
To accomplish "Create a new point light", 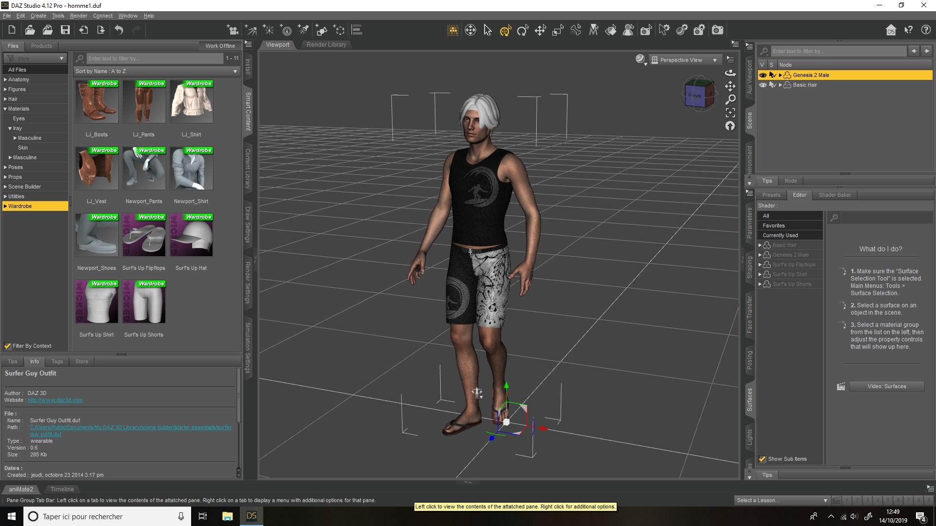I will (269, 30).
